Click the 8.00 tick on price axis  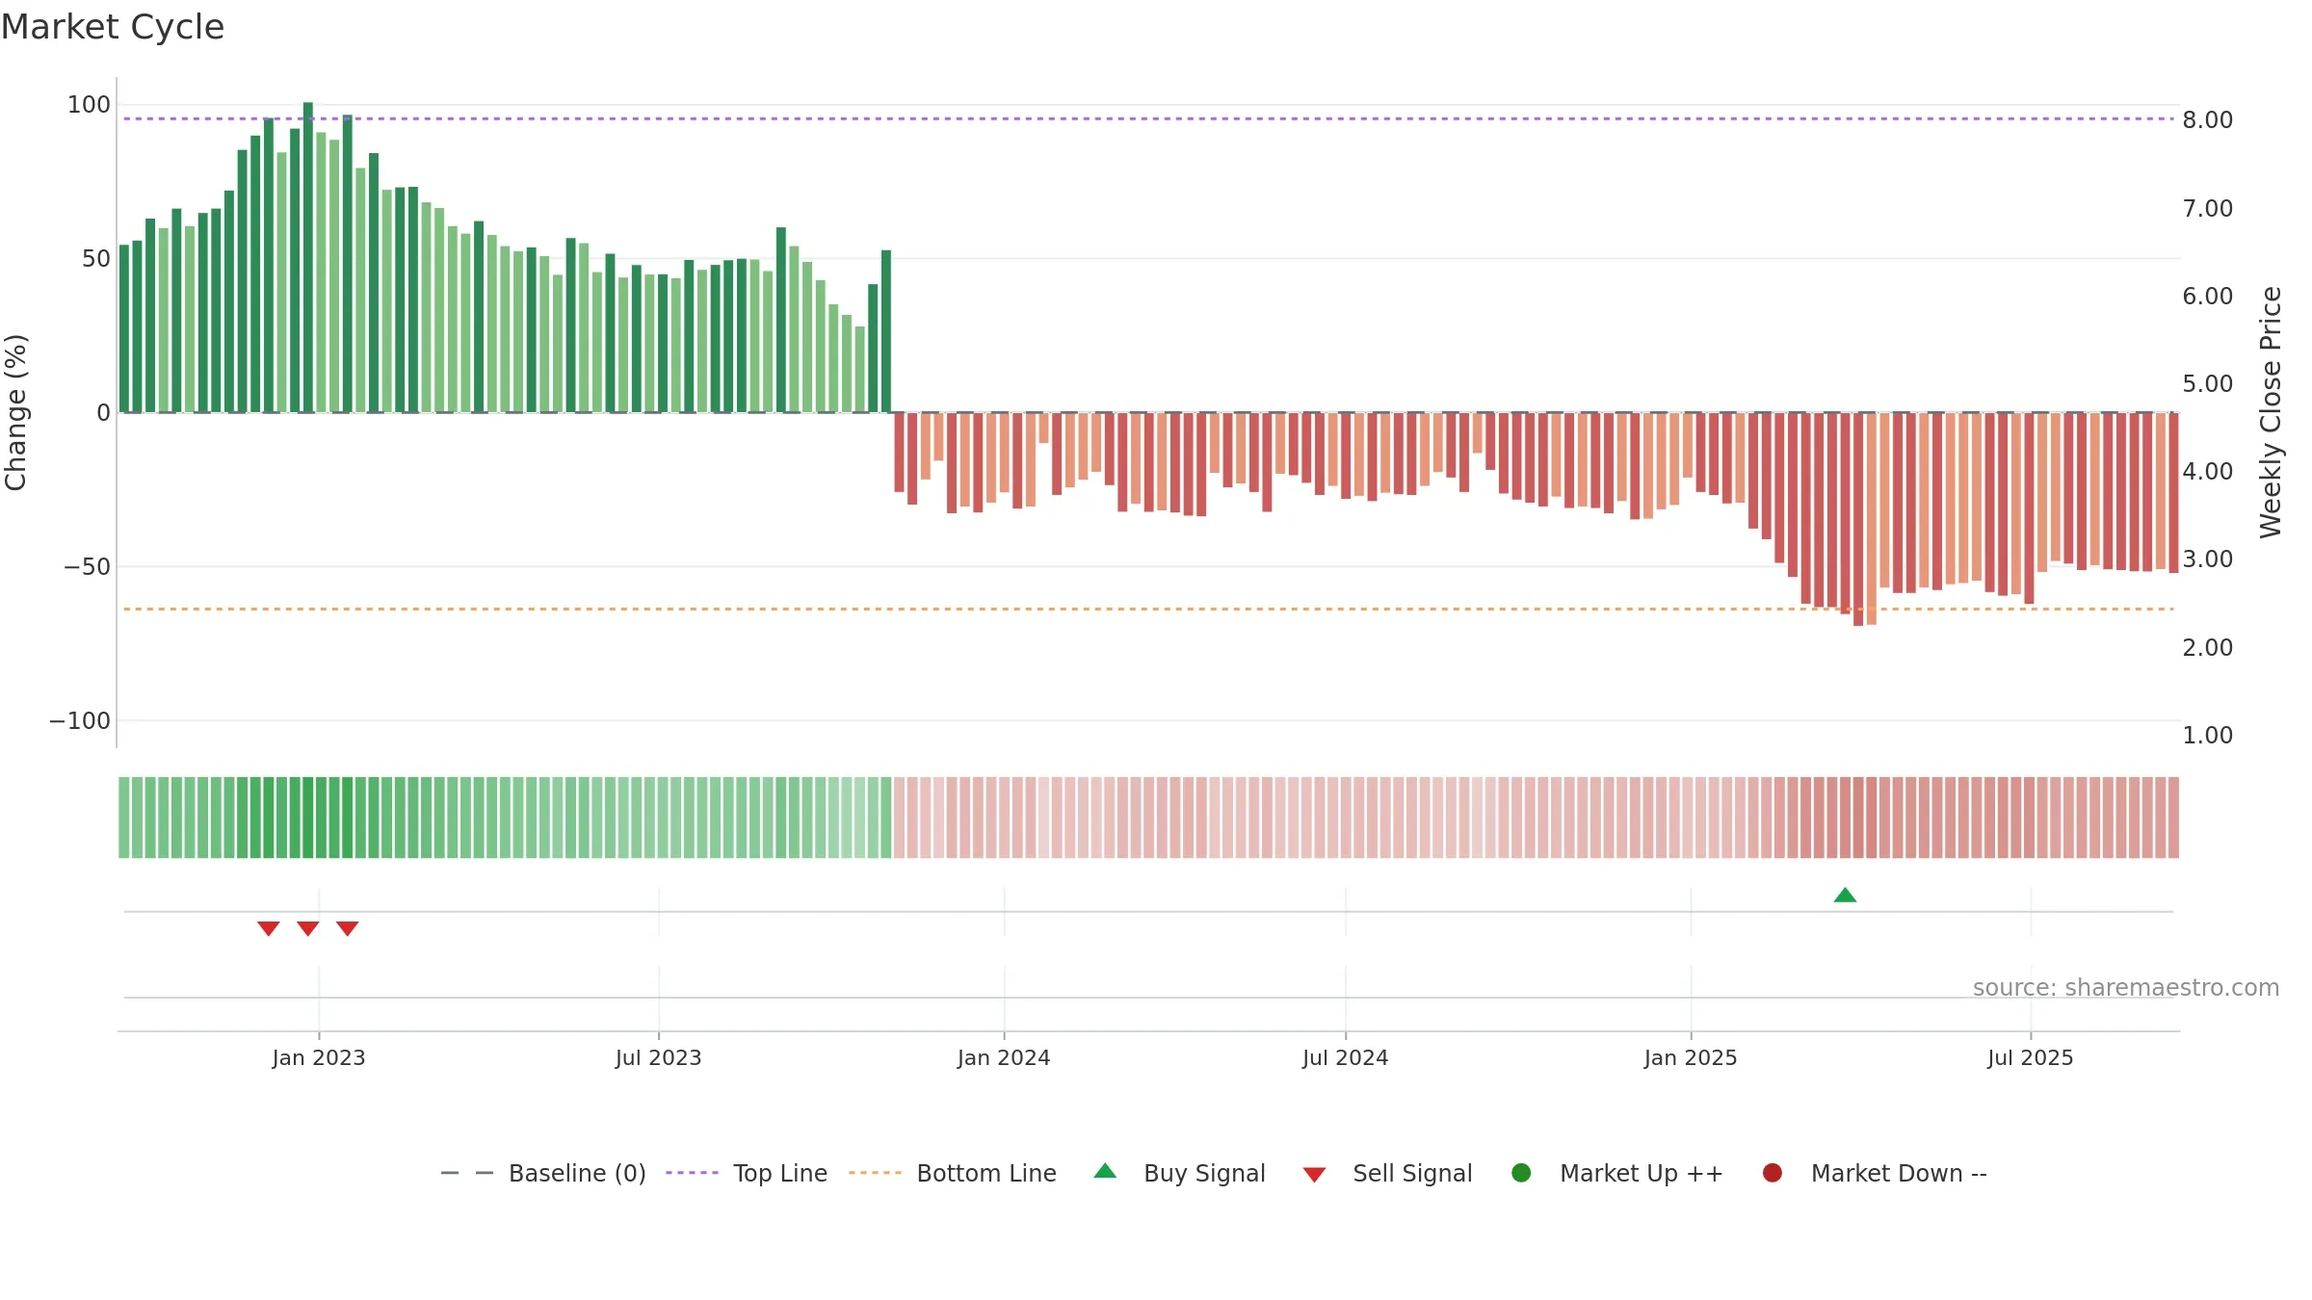(2208, 119)
